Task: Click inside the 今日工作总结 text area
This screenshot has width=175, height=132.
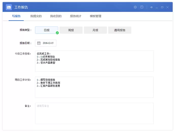Action: click(x=94, y=61)
